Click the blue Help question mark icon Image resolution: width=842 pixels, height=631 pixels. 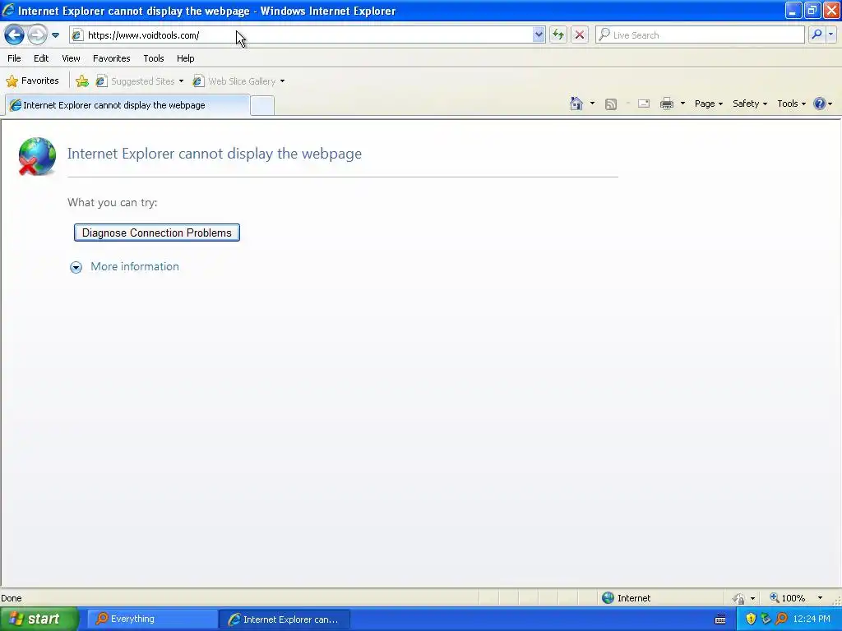click(x=820, y=104)
